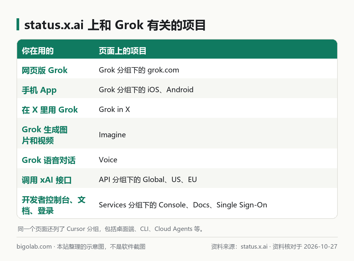Select the row label "Grok 生成图片和视频"

[x=45, y=135]
